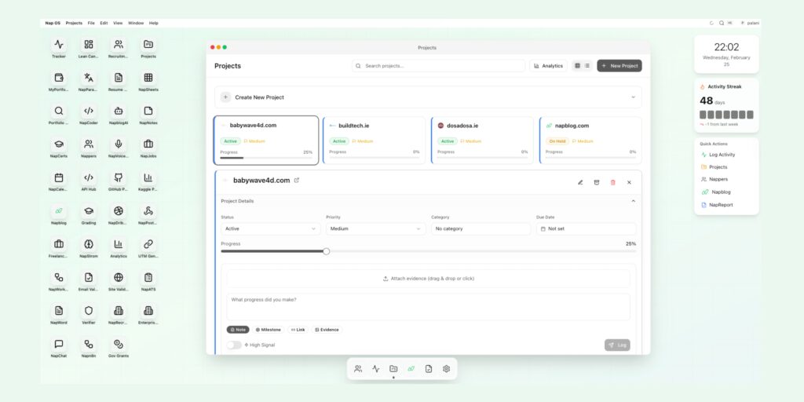Click the Search projects field
The image size is (804, 402).
(x=438, y=66)
